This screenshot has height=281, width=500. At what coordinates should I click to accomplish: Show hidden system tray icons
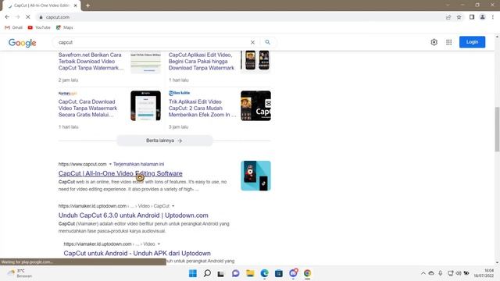423,273
